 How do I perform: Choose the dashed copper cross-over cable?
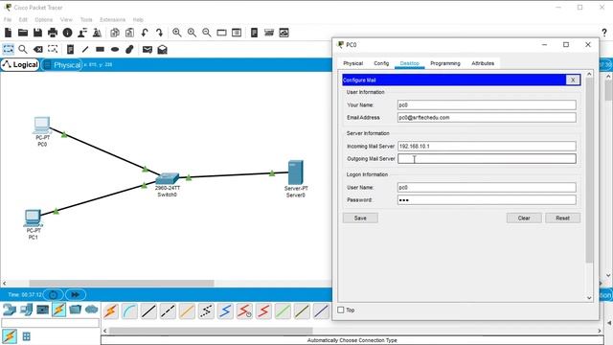tap(168, 311)
